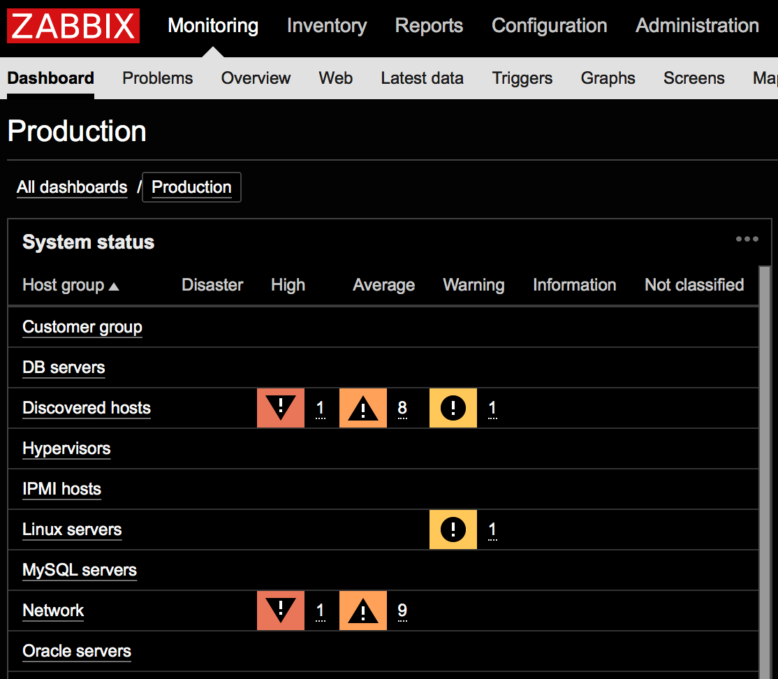Viewport: 778px width, 679px height.
Task: Click High severity icon for Discovered hosts
Action: point(281,408)
